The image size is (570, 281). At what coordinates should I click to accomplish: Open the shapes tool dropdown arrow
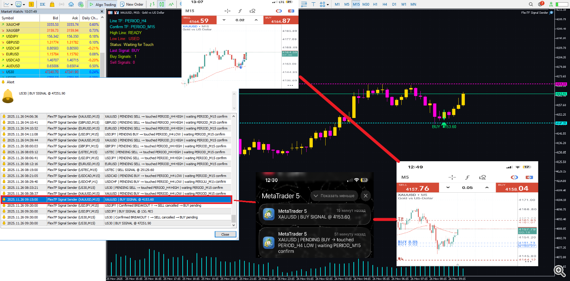328,5
